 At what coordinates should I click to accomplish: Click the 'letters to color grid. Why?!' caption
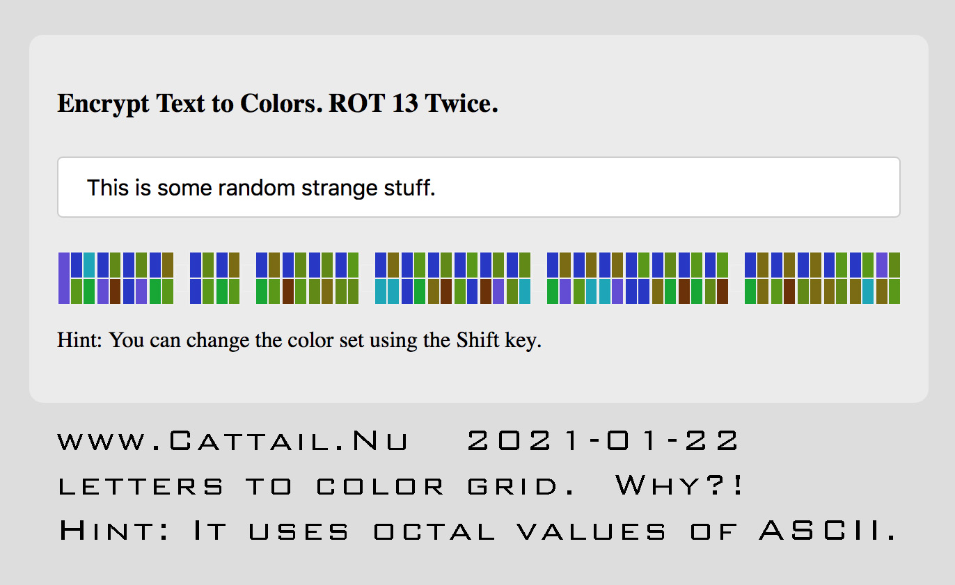pos(402,486)
